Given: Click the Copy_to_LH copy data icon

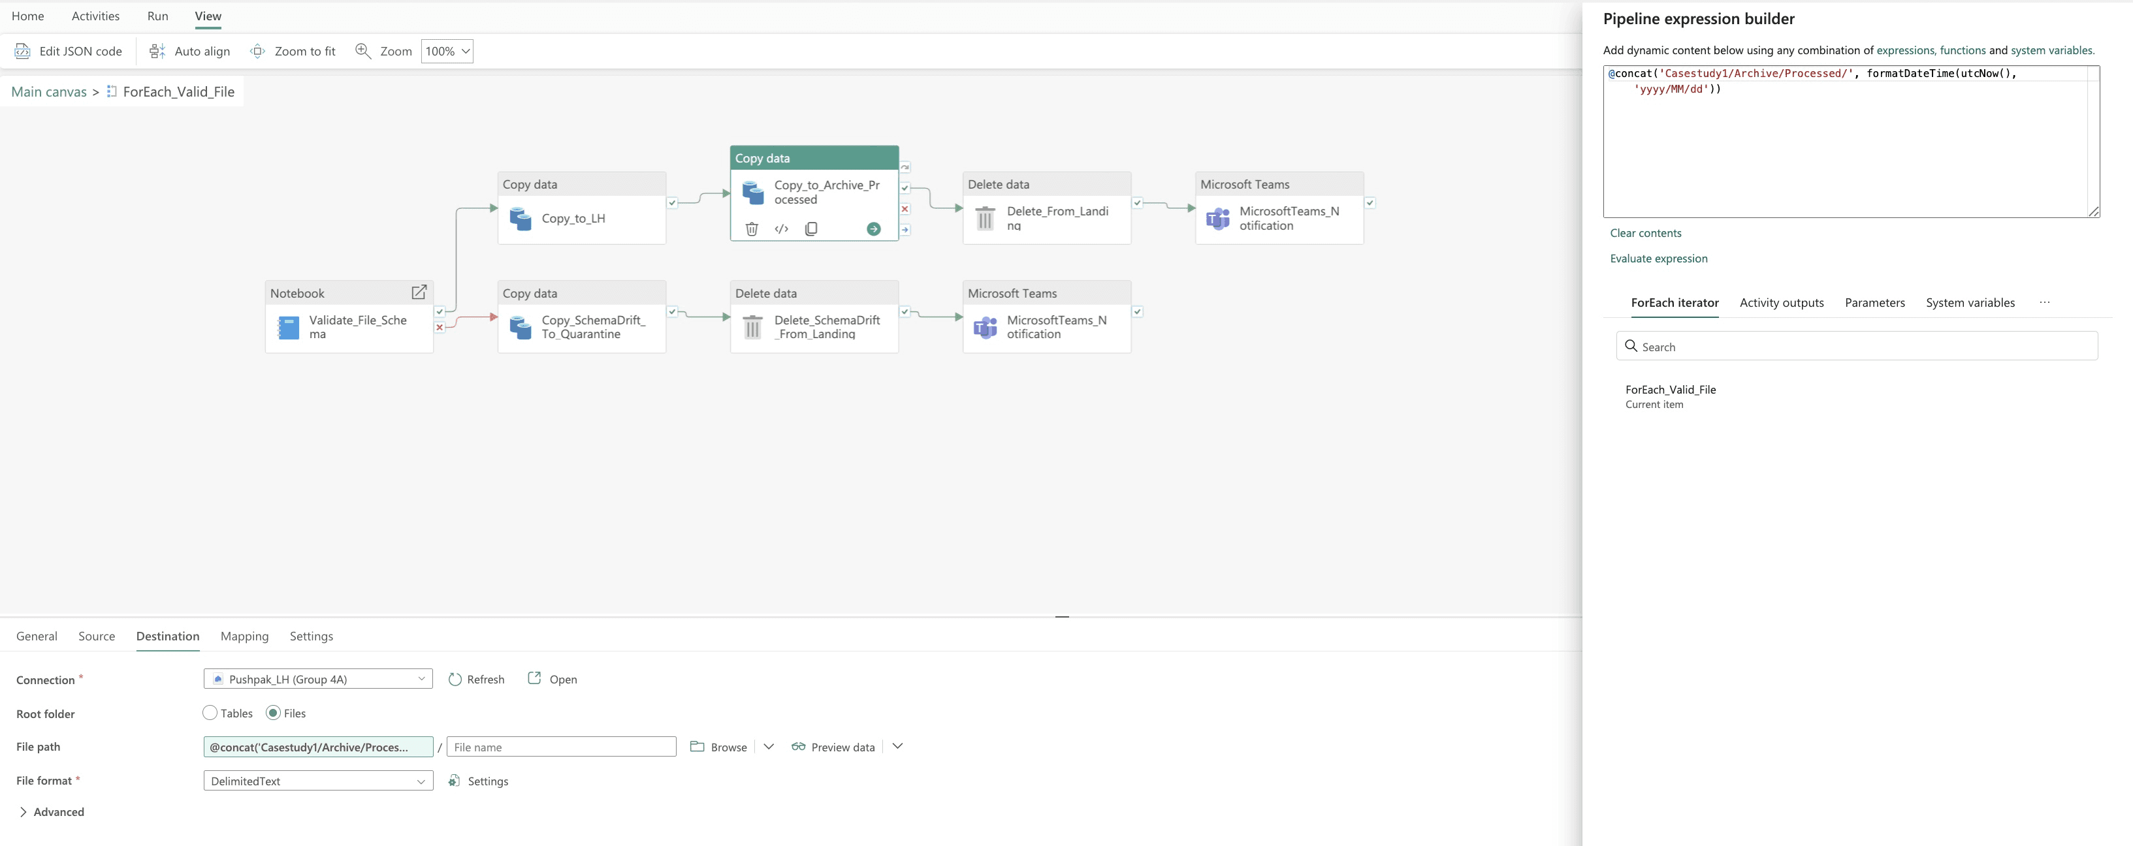Looking at the screenshot, I should [x=521, y=219].
